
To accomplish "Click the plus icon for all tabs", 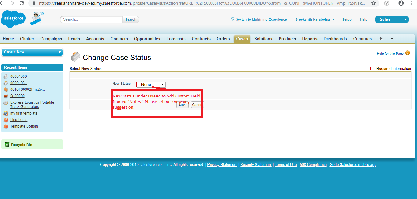I will coord(381,39).
